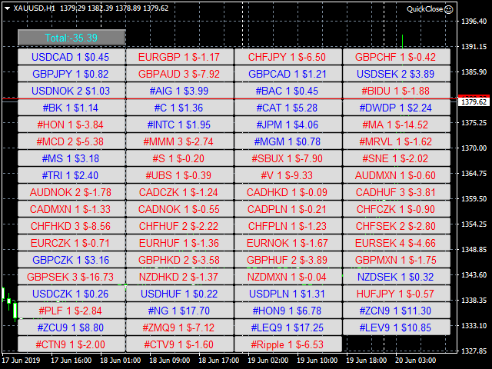Screen dimensions: 492x369
Task: Click #LEV9 1 $10.85 button
Action: [397, 328]
